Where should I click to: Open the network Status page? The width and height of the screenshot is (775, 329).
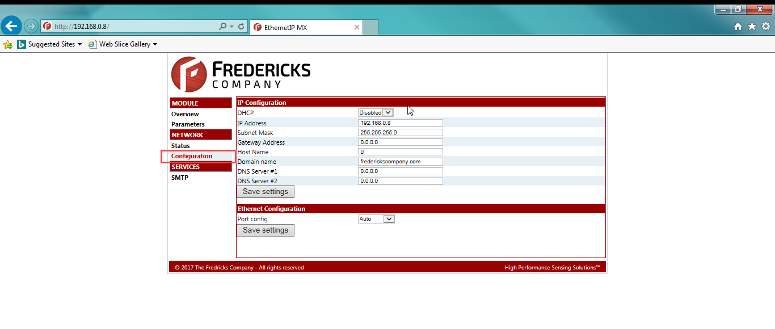pyautogui.click(x=180, y=146)
